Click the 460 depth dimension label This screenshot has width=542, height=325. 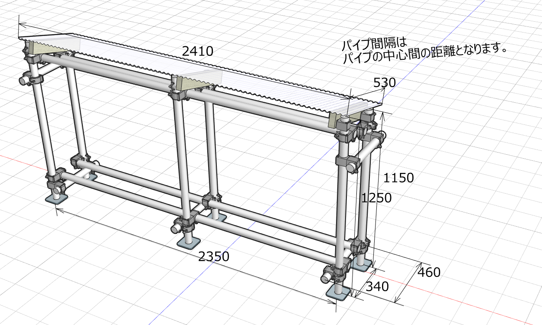[429, 272]
